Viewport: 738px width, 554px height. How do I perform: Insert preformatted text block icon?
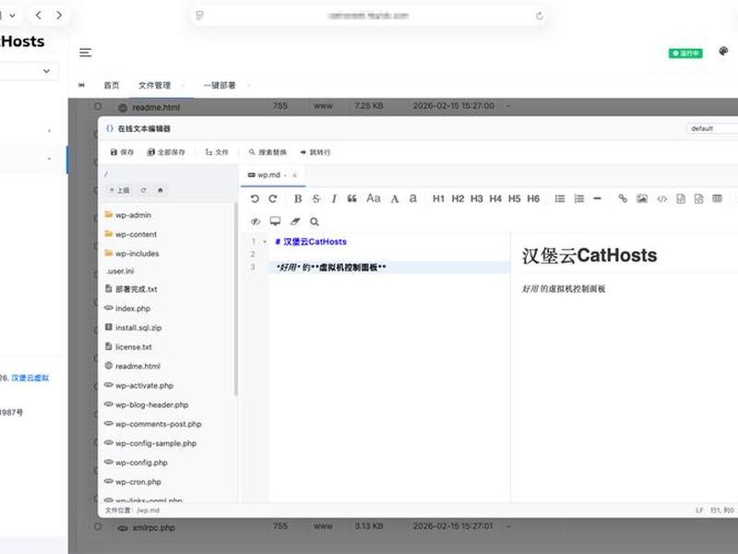click(681, 199)
